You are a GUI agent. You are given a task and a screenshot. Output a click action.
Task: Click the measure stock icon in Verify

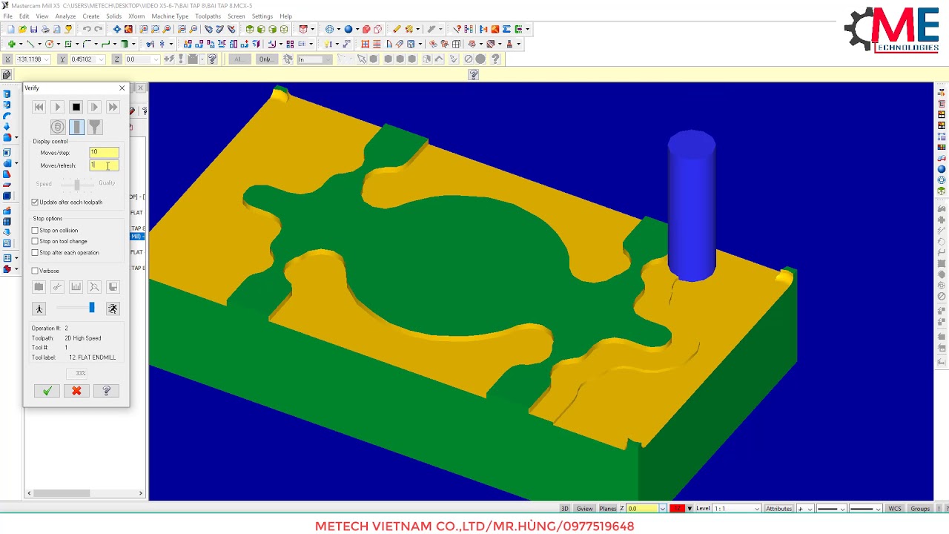tap(76, 287)
